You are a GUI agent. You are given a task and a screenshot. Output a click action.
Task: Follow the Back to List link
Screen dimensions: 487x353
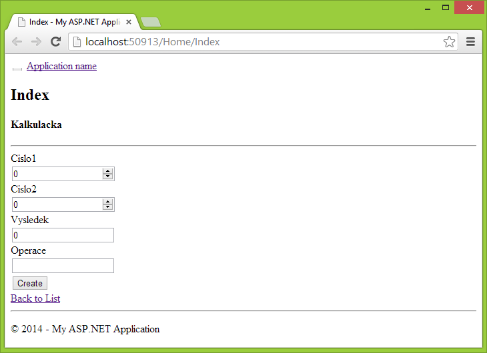click(x=35, y=298)
